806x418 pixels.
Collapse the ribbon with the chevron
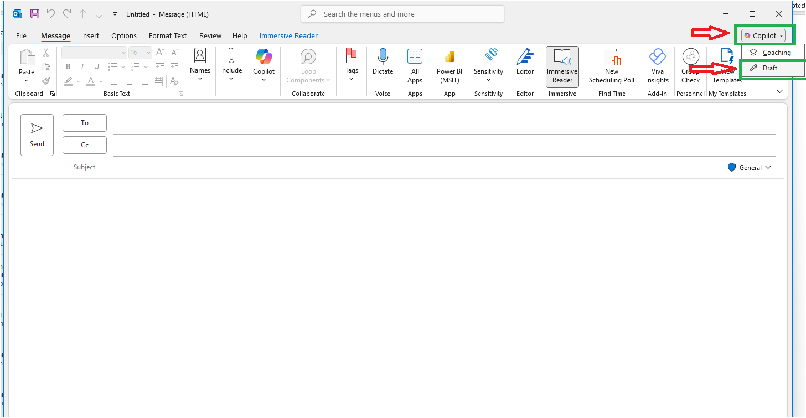(x=779, y=92)
